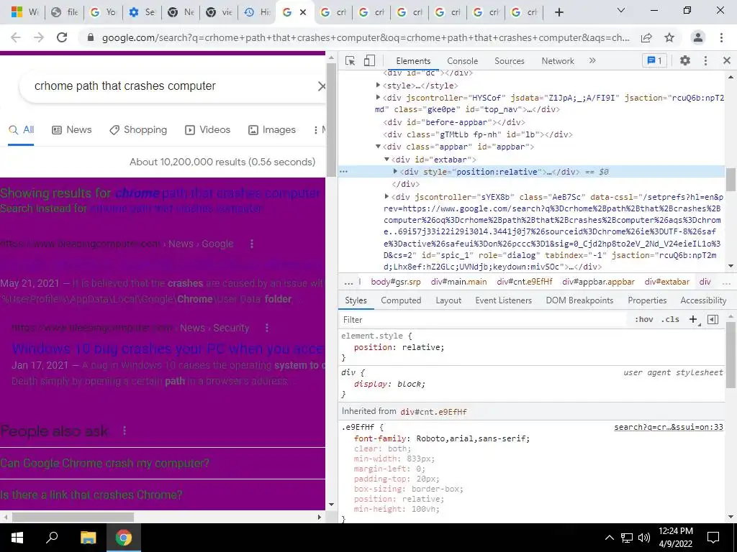Open the DOM Breakpoints tab

click(x=579, y=300)
